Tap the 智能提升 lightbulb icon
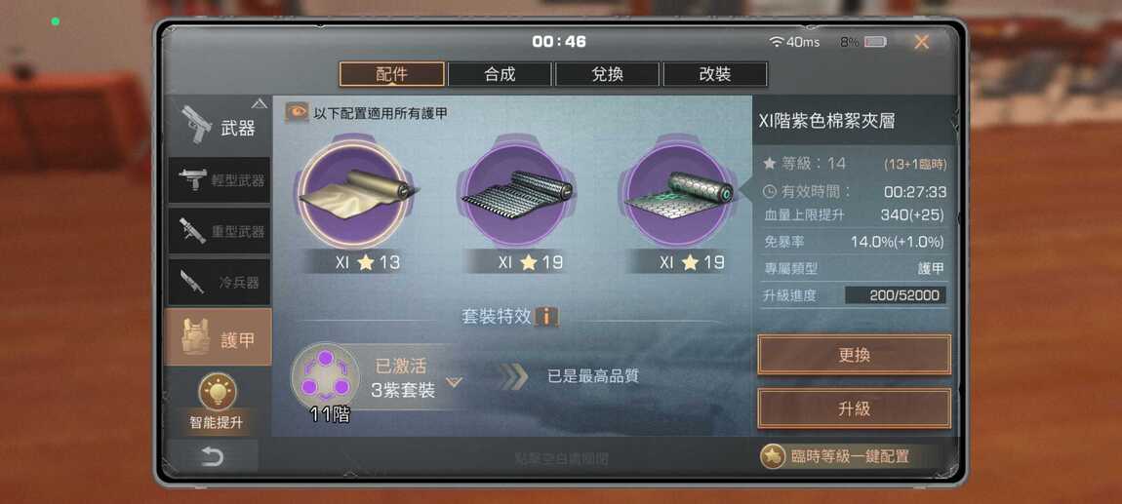Image resolution: width=1122 pixels, height=504 pixels. [x=217, y=392]
